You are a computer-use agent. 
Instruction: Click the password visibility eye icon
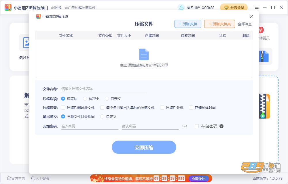point(185,126)
